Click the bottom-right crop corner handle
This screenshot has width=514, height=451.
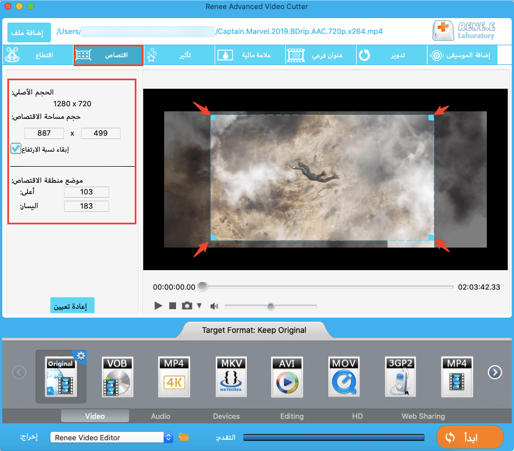pyautogui.click(x=431, y=237)
